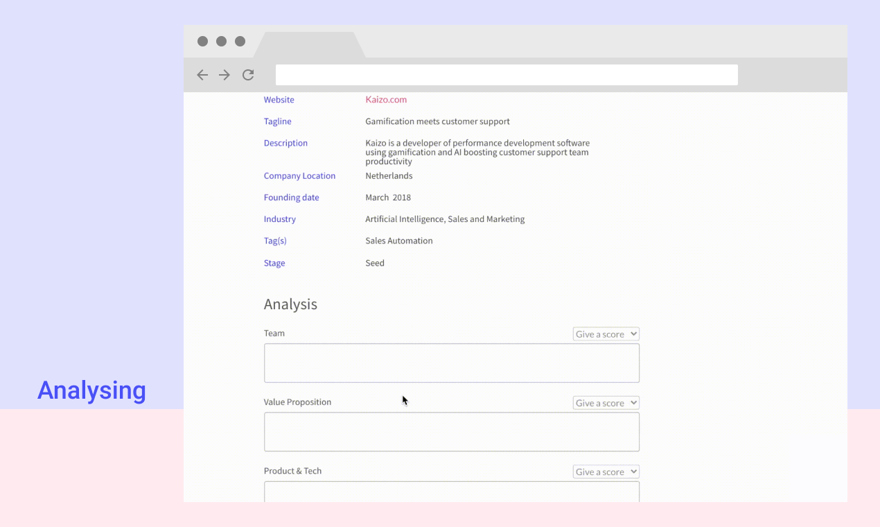Reload the page with refresh icon
The width and height of the screenshot is (880, 527).
coord(248,75)
